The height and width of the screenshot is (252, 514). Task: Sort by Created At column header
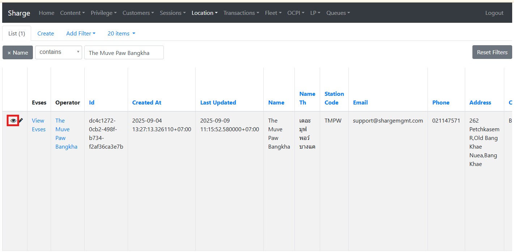point(146,102)
